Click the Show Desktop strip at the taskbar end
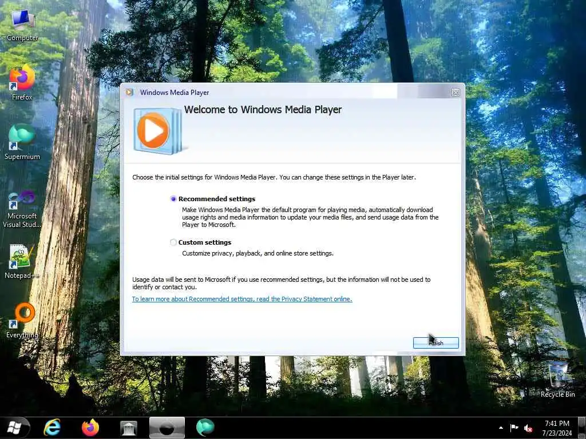Viewport: 586px width, 439px height. (x=581, y=428)
